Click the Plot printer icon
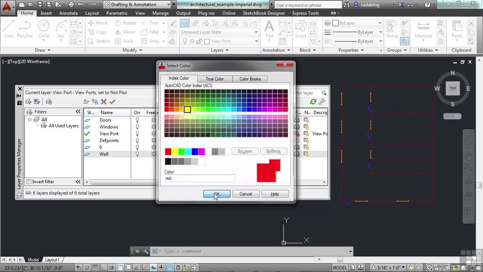483x272 pixels. point(71,5)
